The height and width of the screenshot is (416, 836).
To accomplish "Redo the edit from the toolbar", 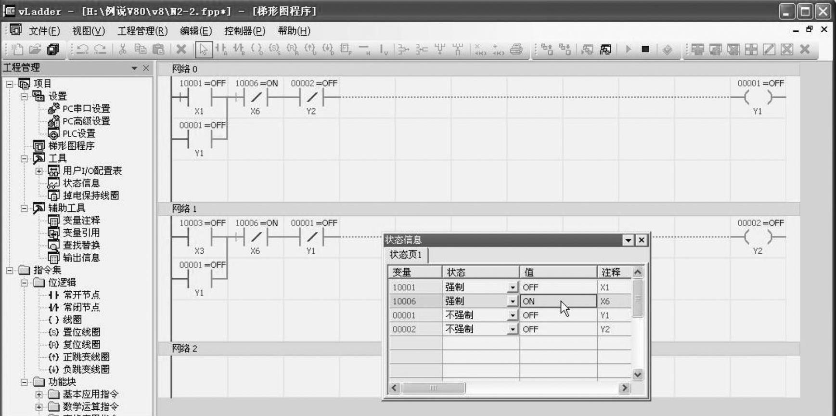I will coord(100,49).
